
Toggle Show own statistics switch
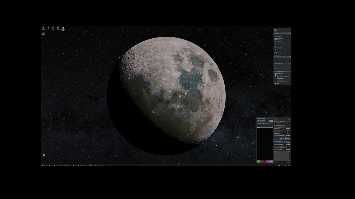click(288, 149)
